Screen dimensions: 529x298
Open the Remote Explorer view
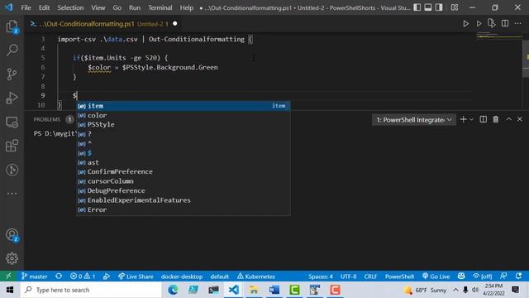(12, 122)
